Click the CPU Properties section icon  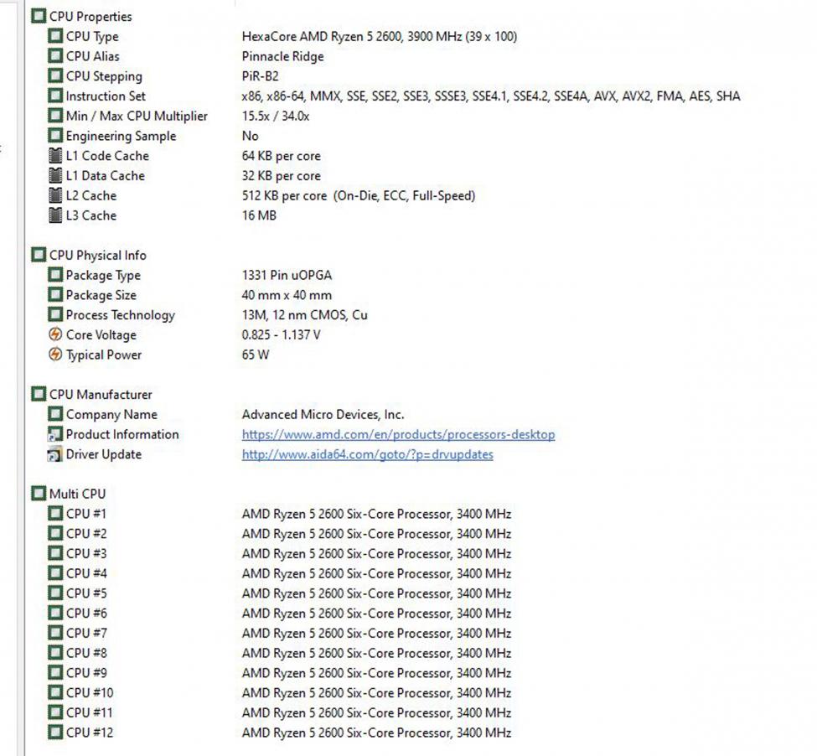[39, 16]
